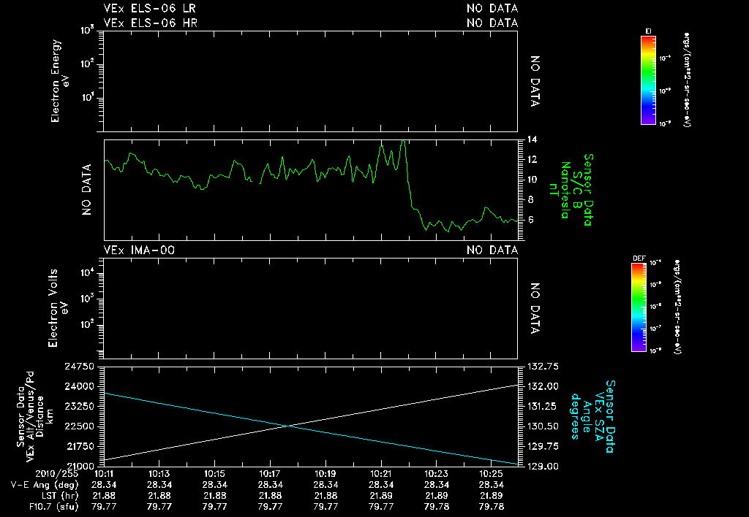The height and width of the screenshot is (517, 749).
Task: Click the Electron Energy eV axis label
Action: [x=60, y=80]
